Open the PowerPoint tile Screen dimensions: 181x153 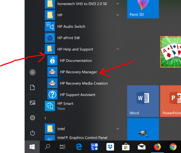pyautogui.click(x=171, y=101)
